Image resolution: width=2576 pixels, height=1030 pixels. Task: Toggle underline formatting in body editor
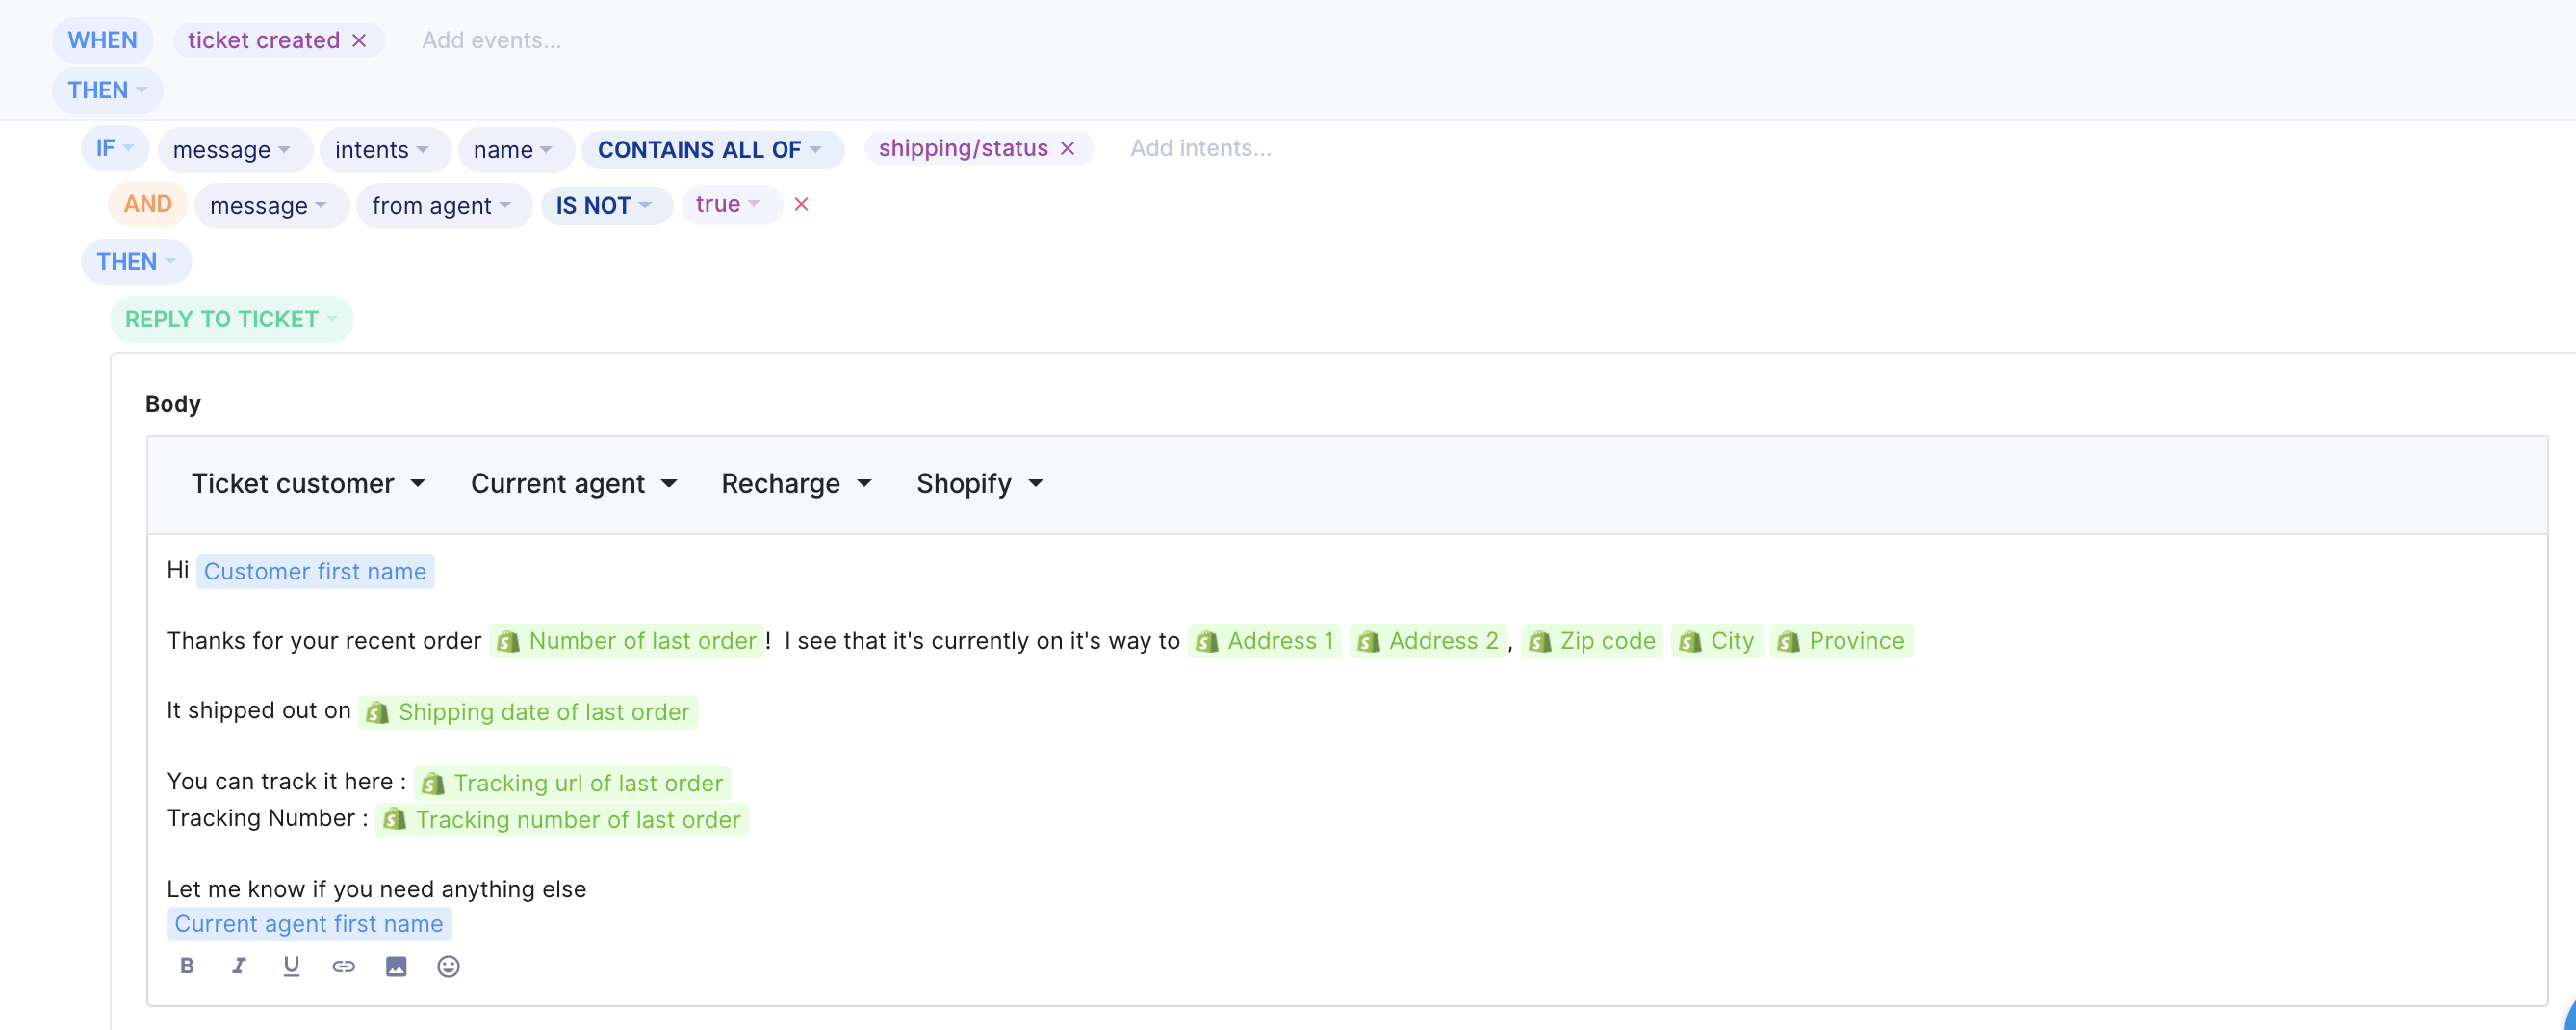pos(291,965)
